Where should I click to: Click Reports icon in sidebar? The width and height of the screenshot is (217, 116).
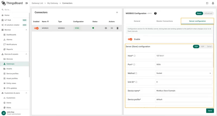pyautogui.click(x=4, y=49)
